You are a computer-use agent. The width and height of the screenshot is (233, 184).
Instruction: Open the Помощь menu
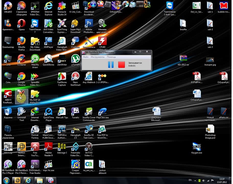pos(111,57)
